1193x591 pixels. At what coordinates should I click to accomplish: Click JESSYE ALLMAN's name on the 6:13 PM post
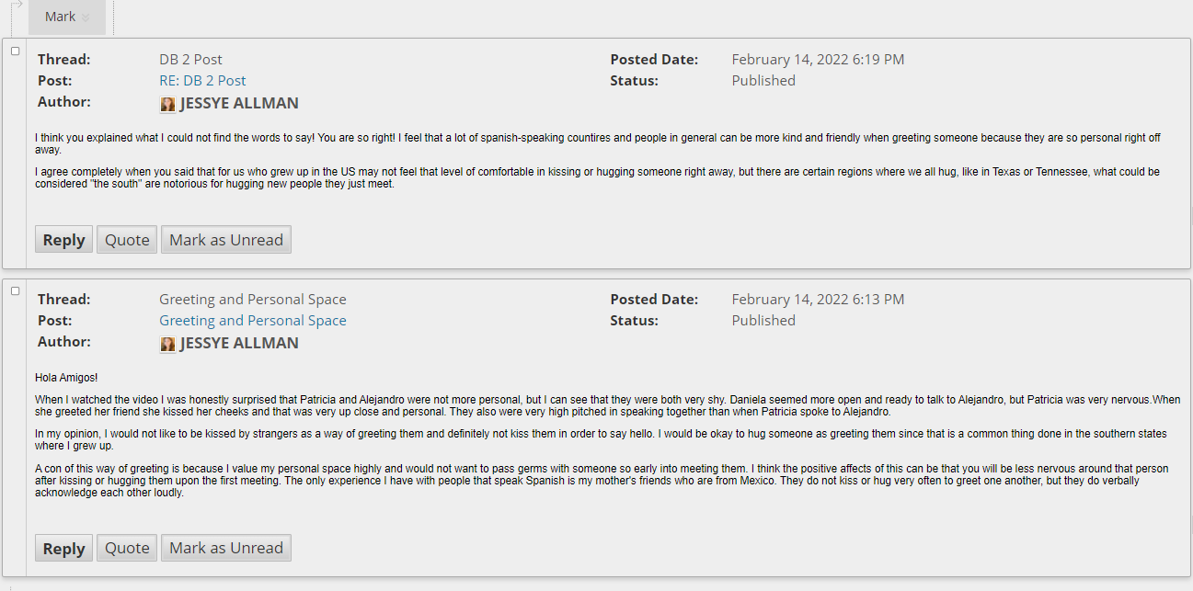(x=239, y=344)
